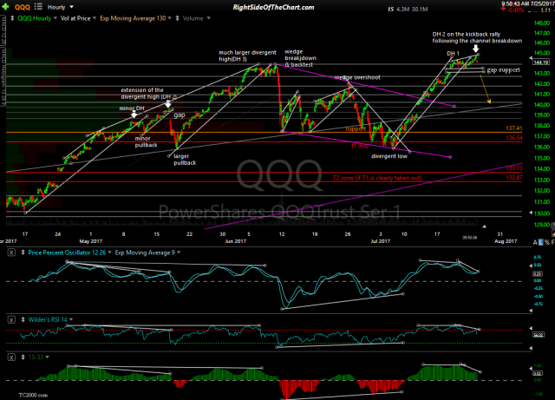Image resolution: width=555 pixels, height=400 pixels.
Task: Expand the 13-33 indicator menu
Action: pyautogui.click(x=47, y=357)
